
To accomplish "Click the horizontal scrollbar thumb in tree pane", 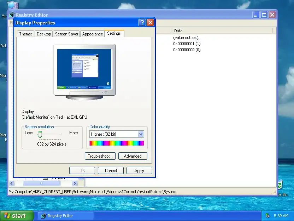I will tap(41, 183).
